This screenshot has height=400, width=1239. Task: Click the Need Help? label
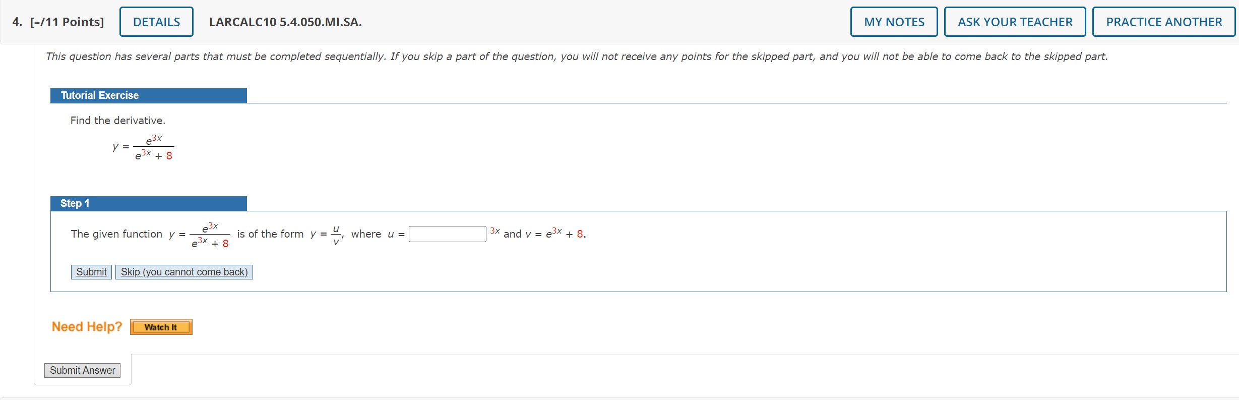coord(86,326)
